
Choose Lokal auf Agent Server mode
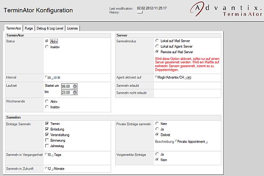coord(157,47)
